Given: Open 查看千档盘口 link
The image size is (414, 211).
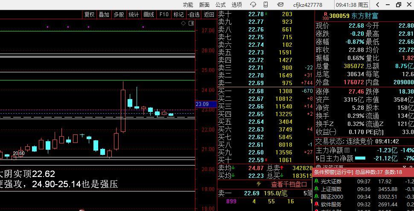Looking at the screenshot, I should click(289, 184).
